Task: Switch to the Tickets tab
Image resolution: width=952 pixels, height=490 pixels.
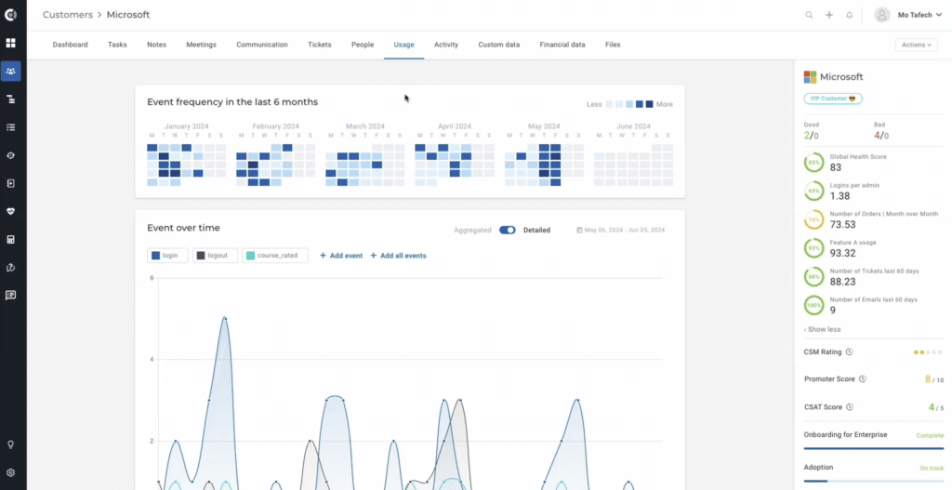Action: click(x=320, y=45)
